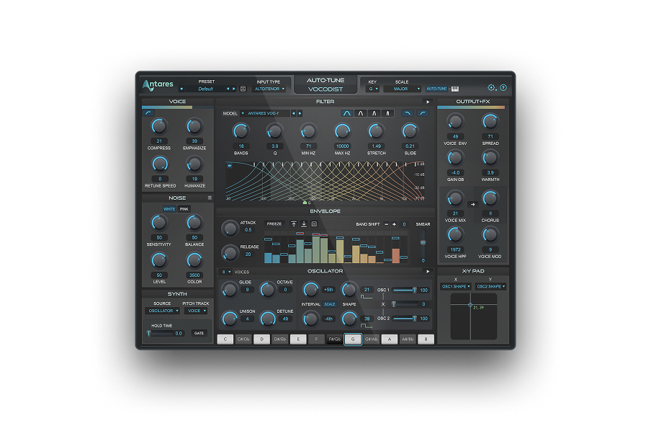
Task: Toggle the interval Scale button
Action: tap(330, 304)
